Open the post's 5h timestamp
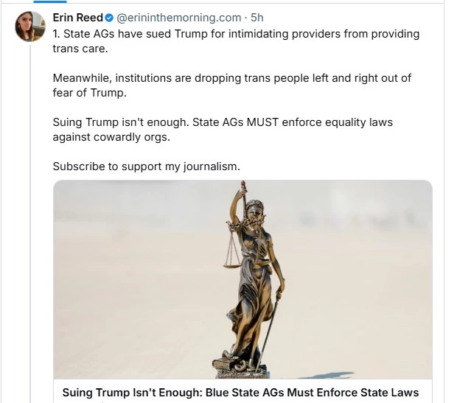This screenshot has width=457, height=403. coord(257,18)
